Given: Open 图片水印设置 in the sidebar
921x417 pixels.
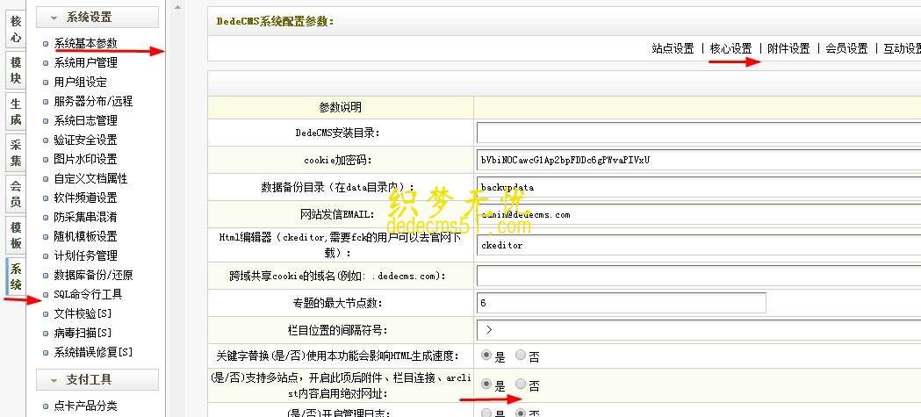Looking at the screenshot, I should point(85,159).
